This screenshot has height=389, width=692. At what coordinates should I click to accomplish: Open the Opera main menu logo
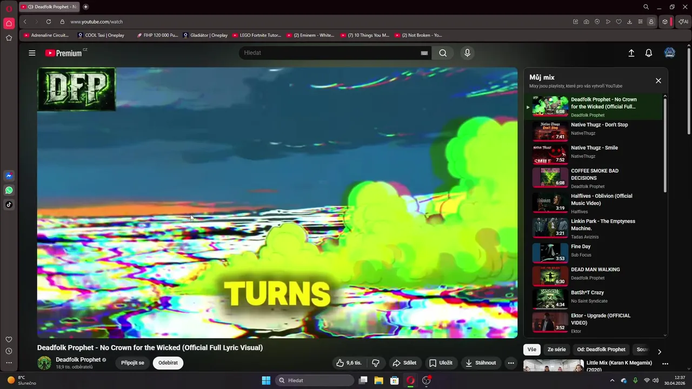(9, 9)
